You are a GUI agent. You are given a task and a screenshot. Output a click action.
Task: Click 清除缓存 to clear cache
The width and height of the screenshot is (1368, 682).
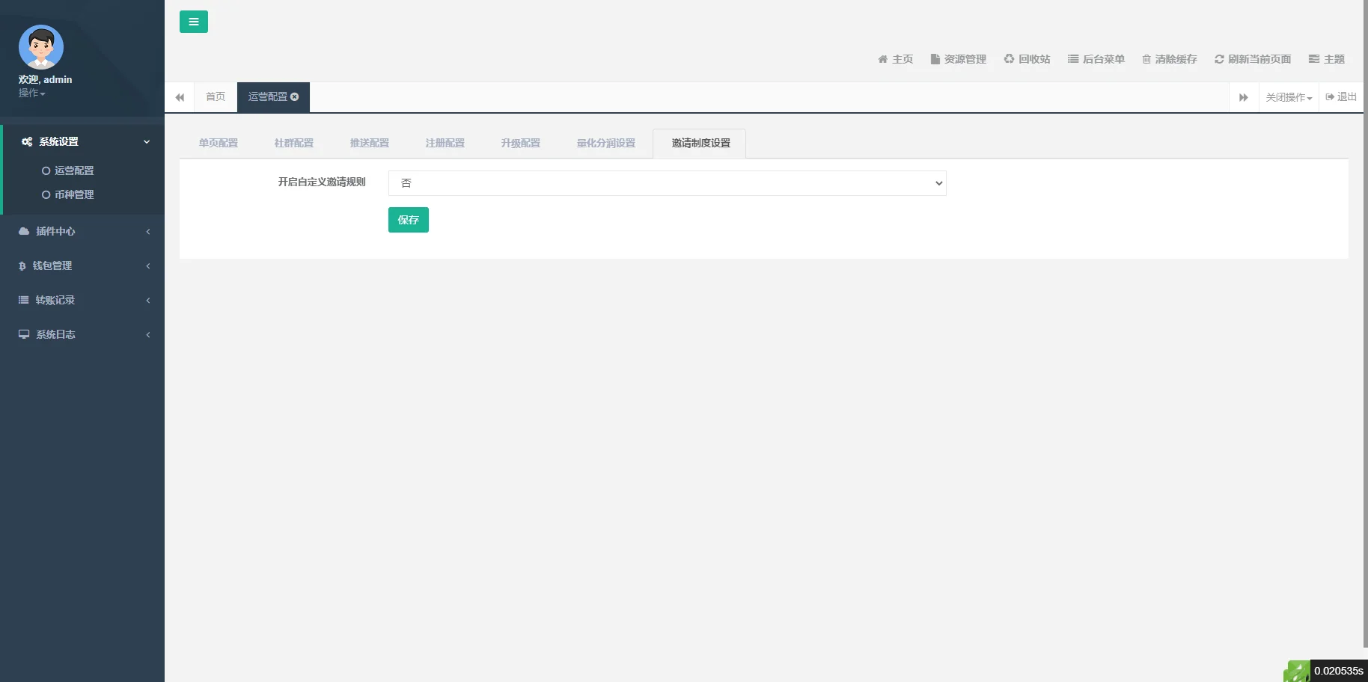pos(1170,59)
